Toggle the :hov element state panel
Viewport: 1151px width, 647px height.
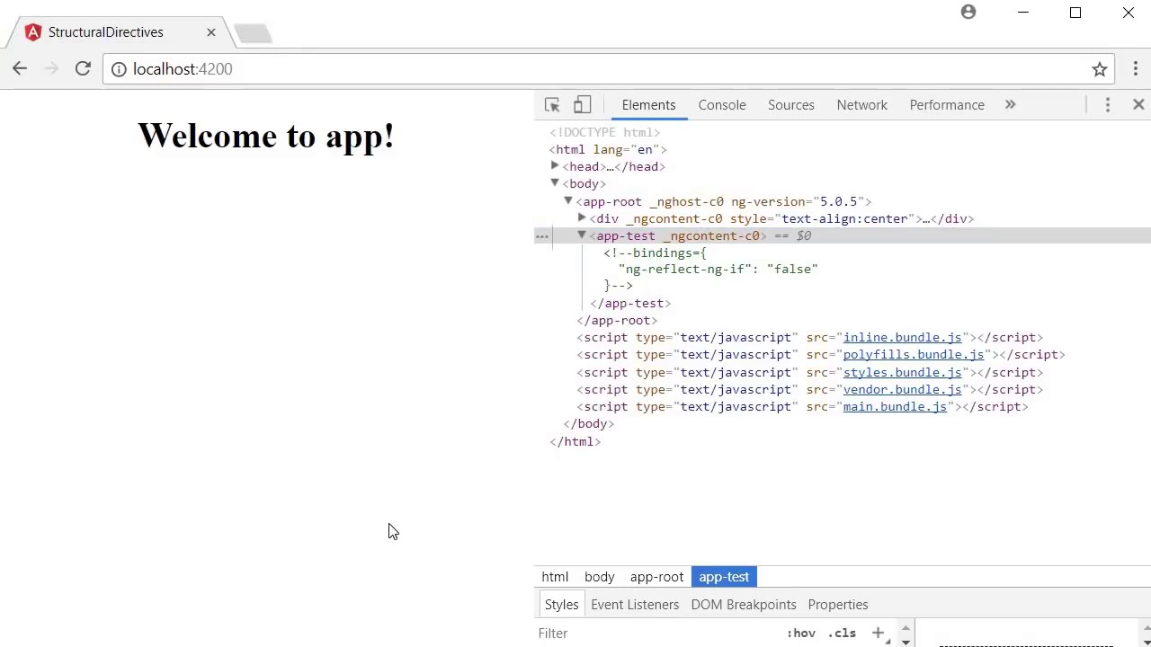click(801, 634)
